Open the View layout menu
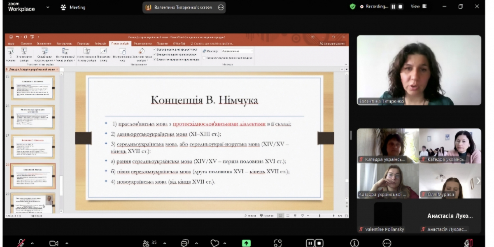Viewport: 494px width, 247px height. [418, 7]
